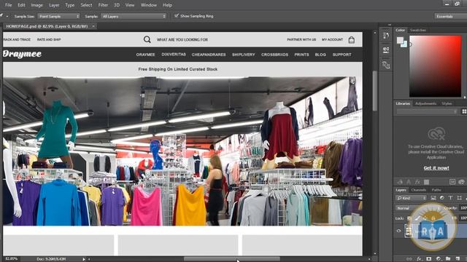The width and height of the screenshot is (467, 262).
Task: Open the Sample Size dropdown
Action: [58, 16]
